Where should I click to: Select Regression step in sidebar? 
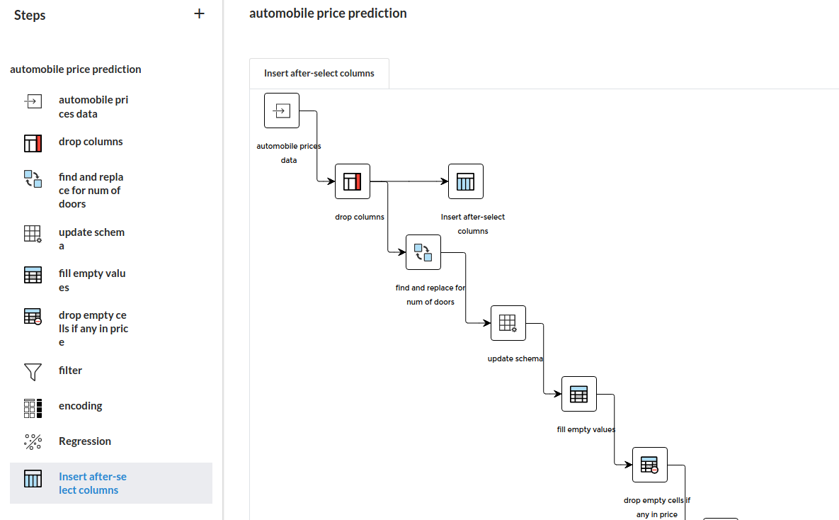pos(84,441)
